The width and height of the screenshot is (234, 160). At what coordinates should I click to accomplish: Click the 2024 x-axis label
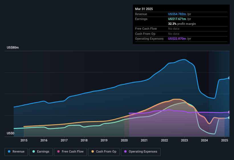(x=204, y=140)
